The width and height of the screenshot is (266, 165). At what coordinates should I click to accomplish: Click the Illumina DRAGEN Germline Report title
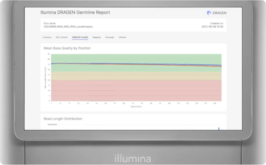75,12
